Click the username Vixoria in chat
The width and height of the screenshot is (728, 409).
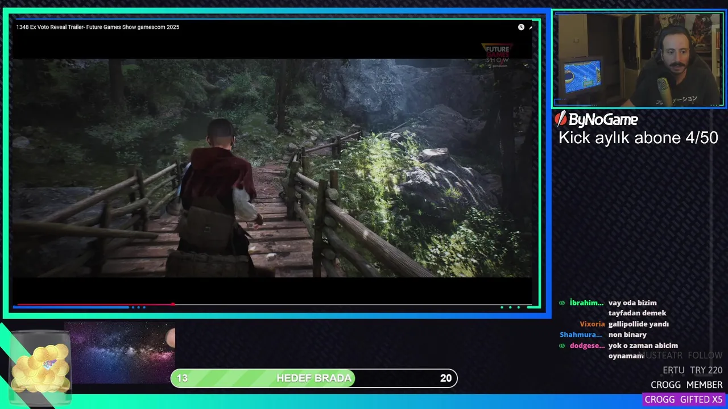point(592,324)
